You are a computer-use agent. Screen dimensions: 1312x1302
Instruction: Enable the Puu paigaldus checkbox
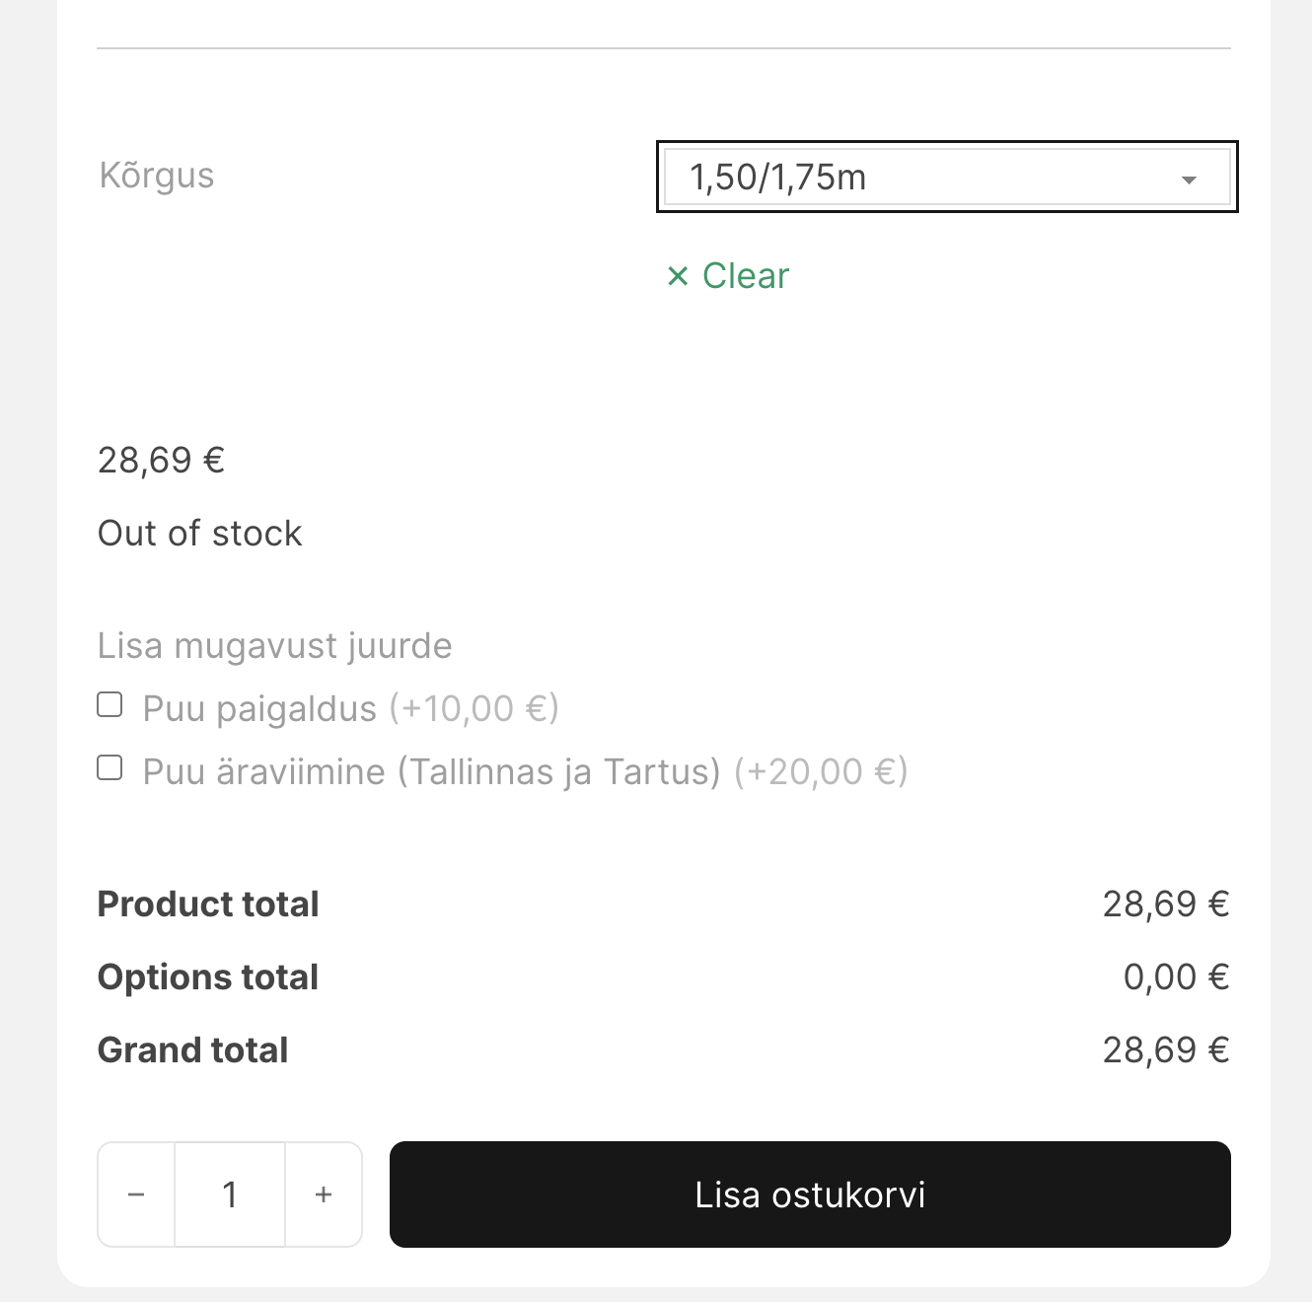click(109, 704)
